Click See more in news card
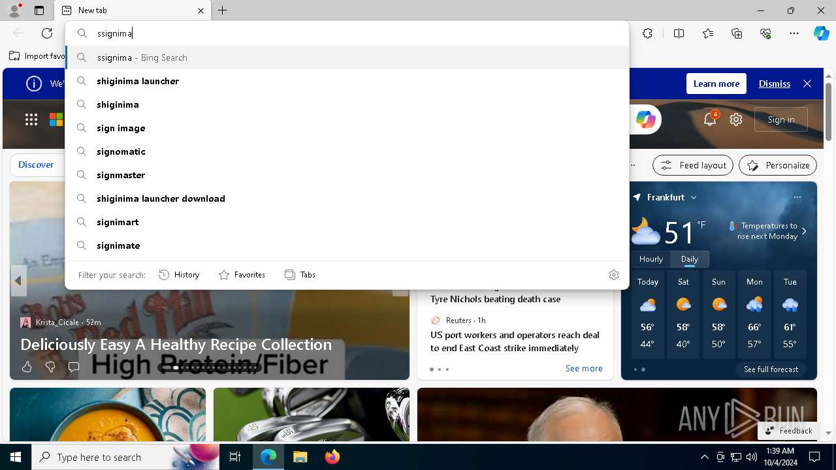 tap(584, 369)
